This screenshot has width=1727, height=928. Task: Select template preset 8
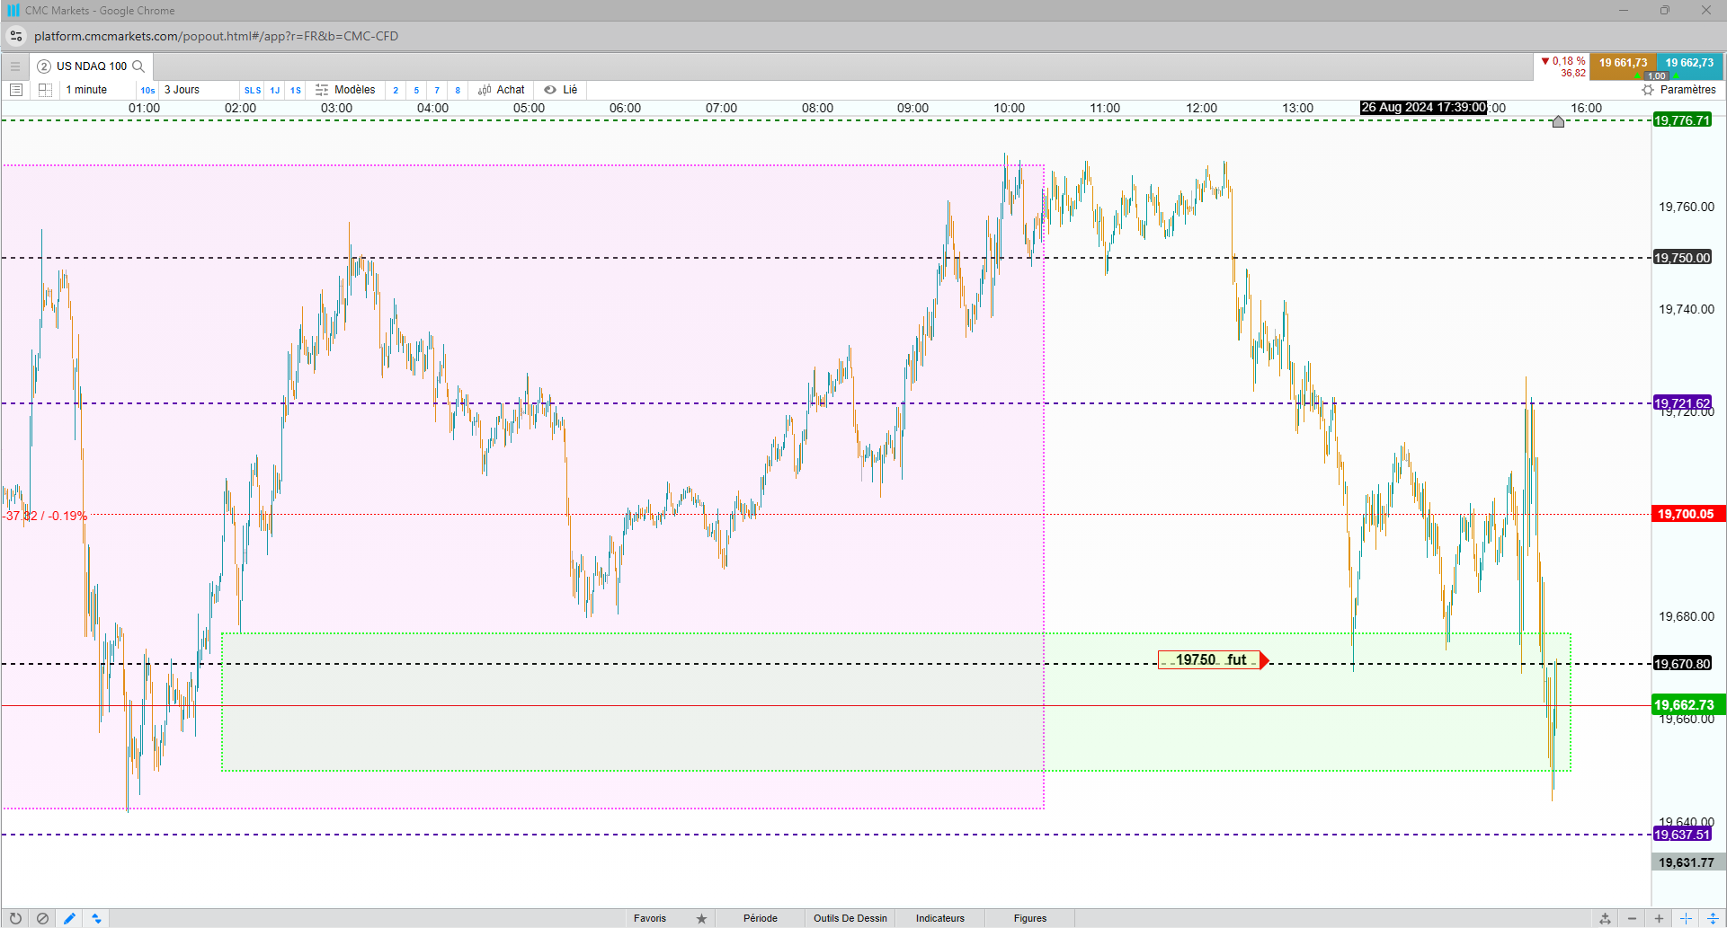pos(458,90)
